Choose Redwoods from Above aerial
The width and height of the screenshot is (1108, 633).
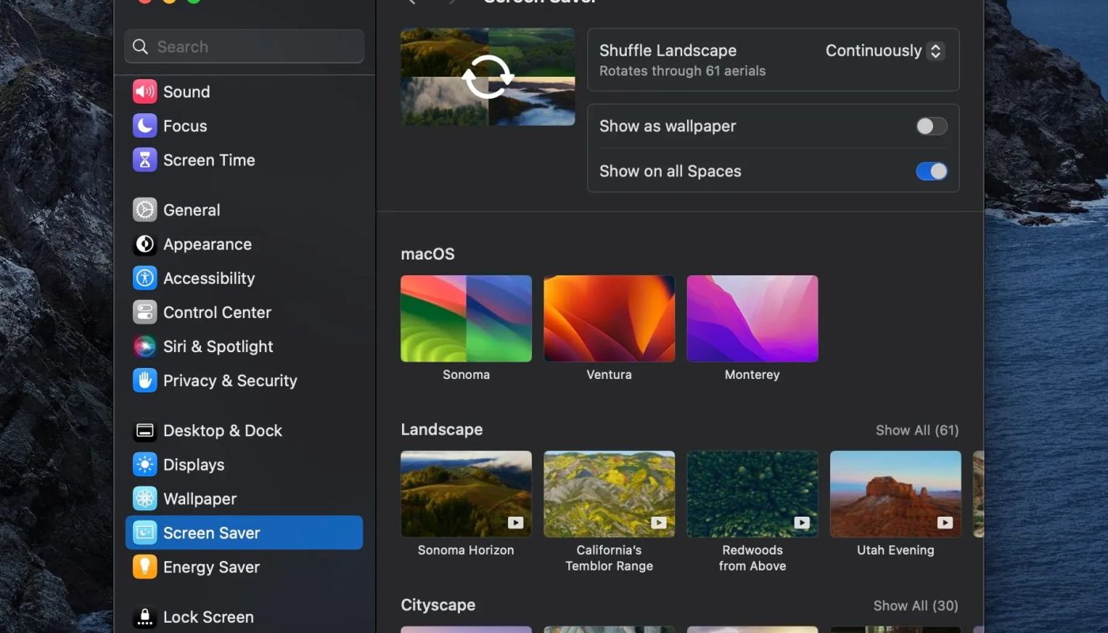753,495
